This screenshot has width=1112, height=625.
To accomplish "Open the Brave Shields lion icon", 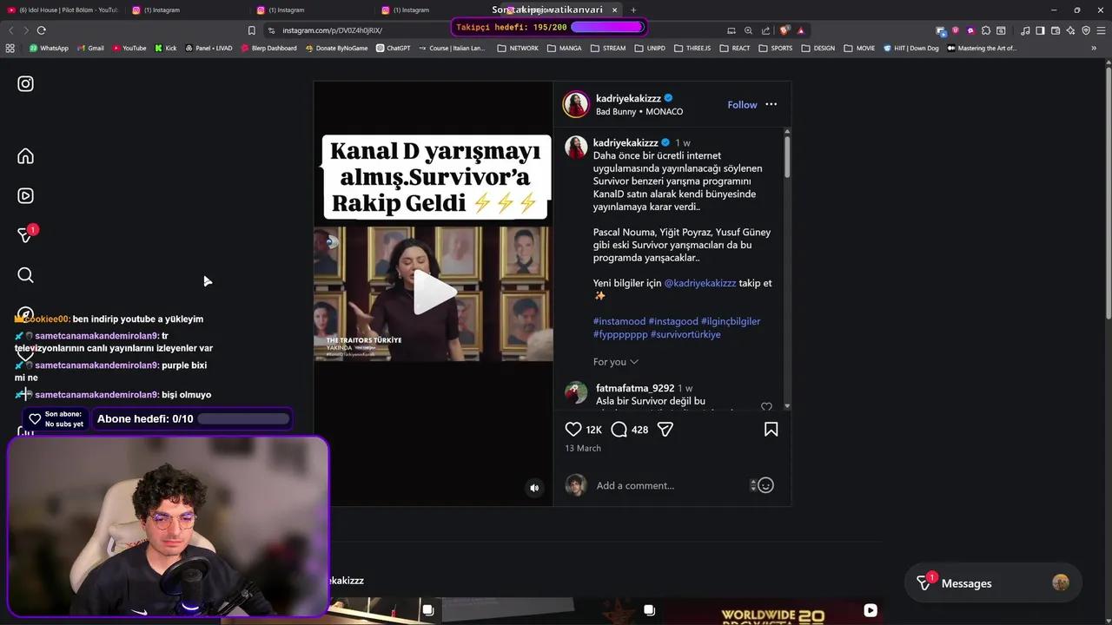I will [784, 30].
